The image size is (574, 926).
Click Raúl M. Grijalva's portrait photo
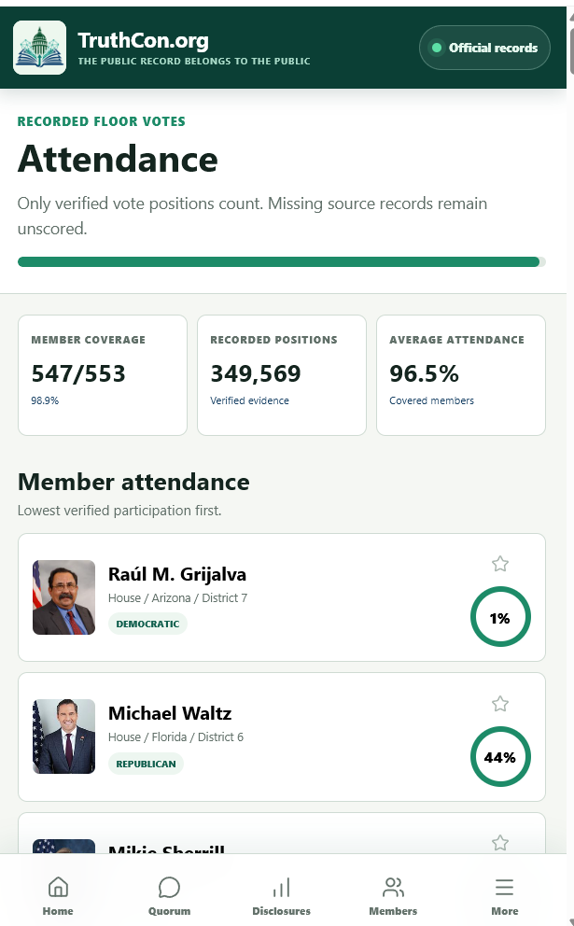coord(63,597)
